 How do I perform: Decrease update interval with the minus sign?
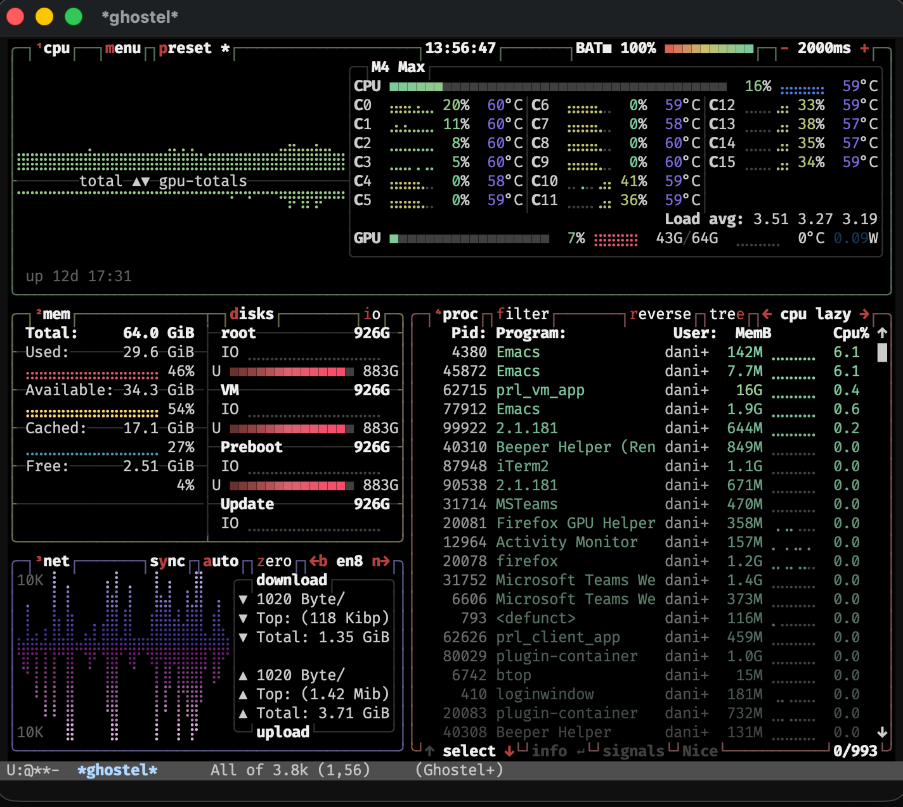pos(784,48)
